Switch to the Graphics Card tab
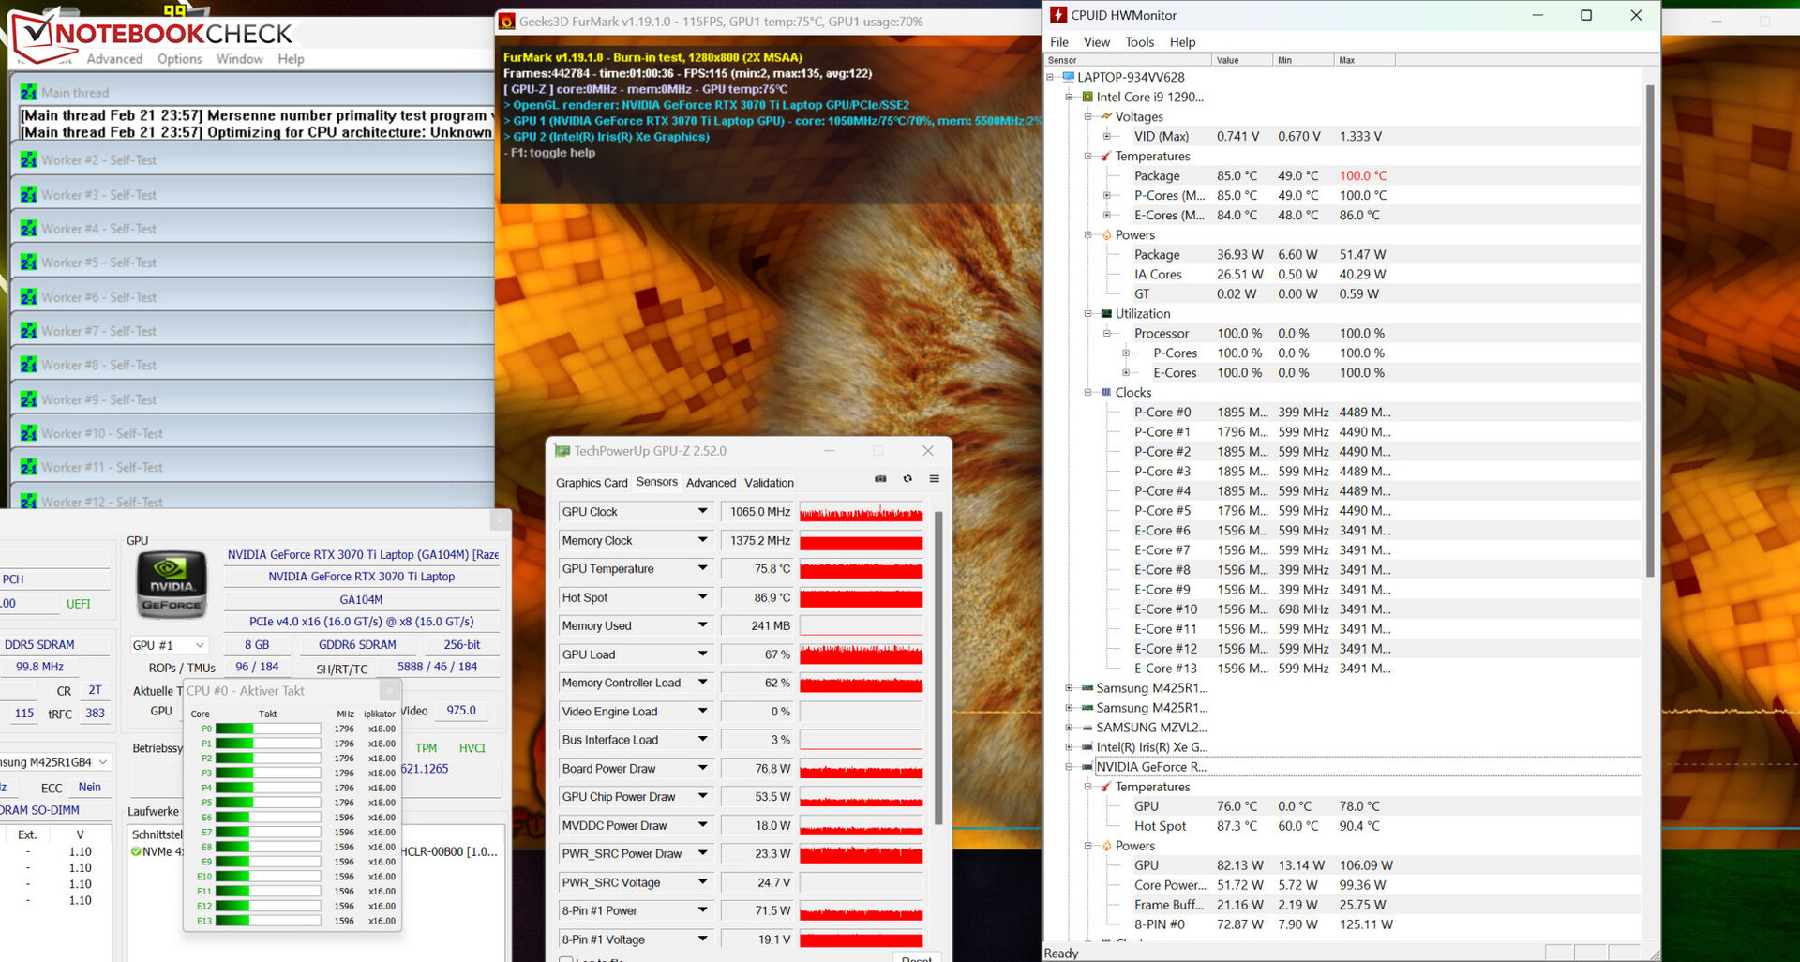This screenshot has height=962, width=1800. tap(592, 483)
